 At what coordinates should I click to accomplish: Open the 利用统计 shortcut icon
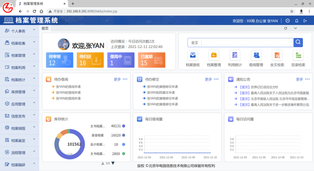pos(235,55)
